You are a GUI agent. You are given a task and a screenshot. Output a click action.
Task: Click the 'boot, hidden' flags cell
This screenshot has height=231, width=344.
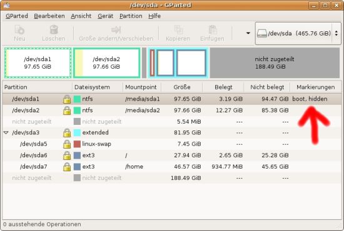310,99
